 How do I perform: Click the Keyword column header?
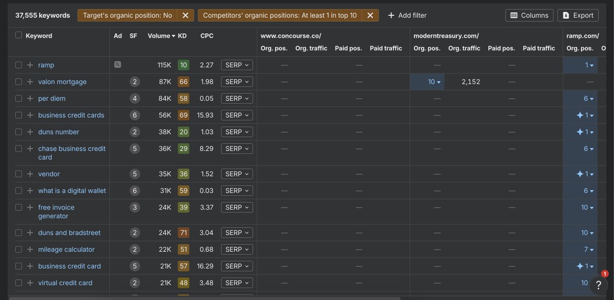click(x=39, y=36)
